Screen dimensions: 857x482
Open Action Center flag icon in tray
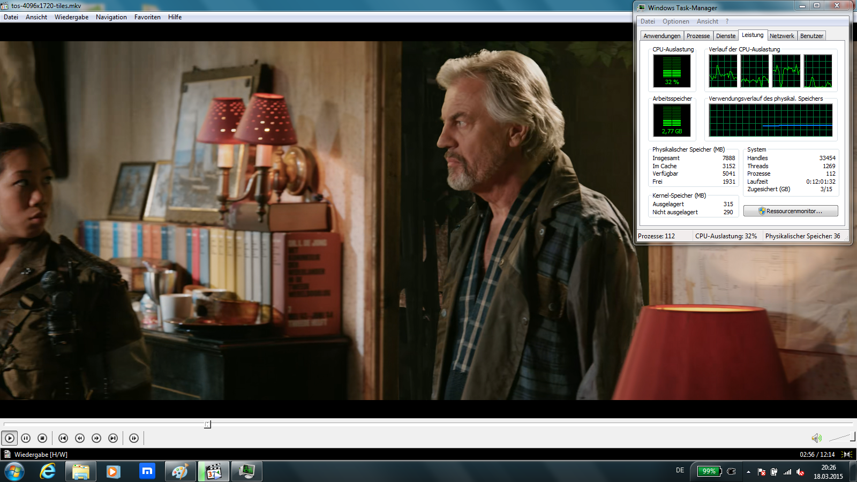[761, 472]
